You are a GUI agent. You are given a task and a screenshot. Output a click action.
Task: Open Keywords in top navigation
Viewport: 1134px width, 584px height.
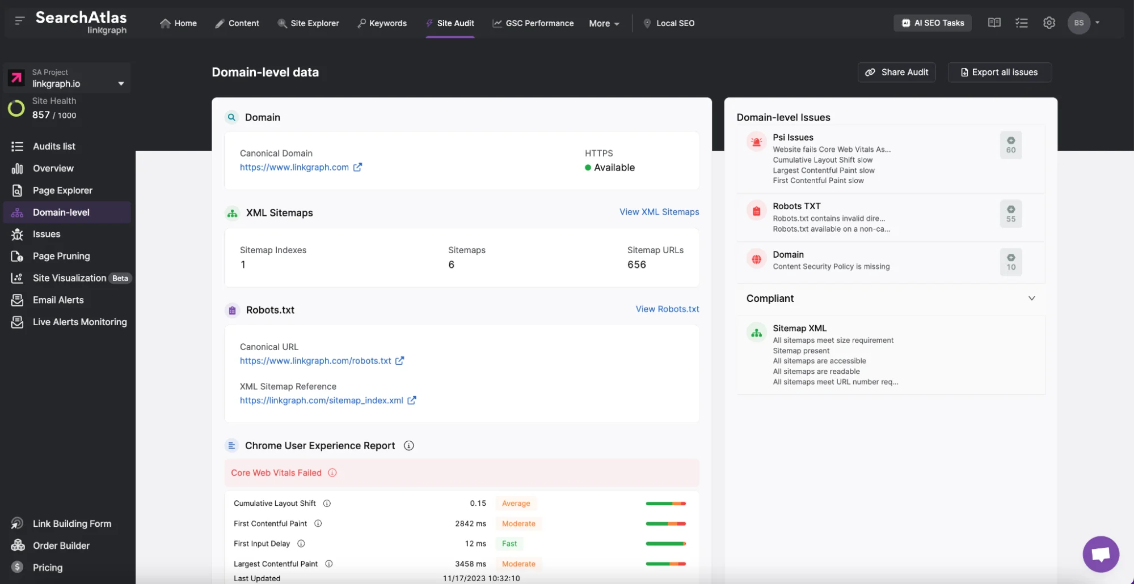[x=382, y=23]
